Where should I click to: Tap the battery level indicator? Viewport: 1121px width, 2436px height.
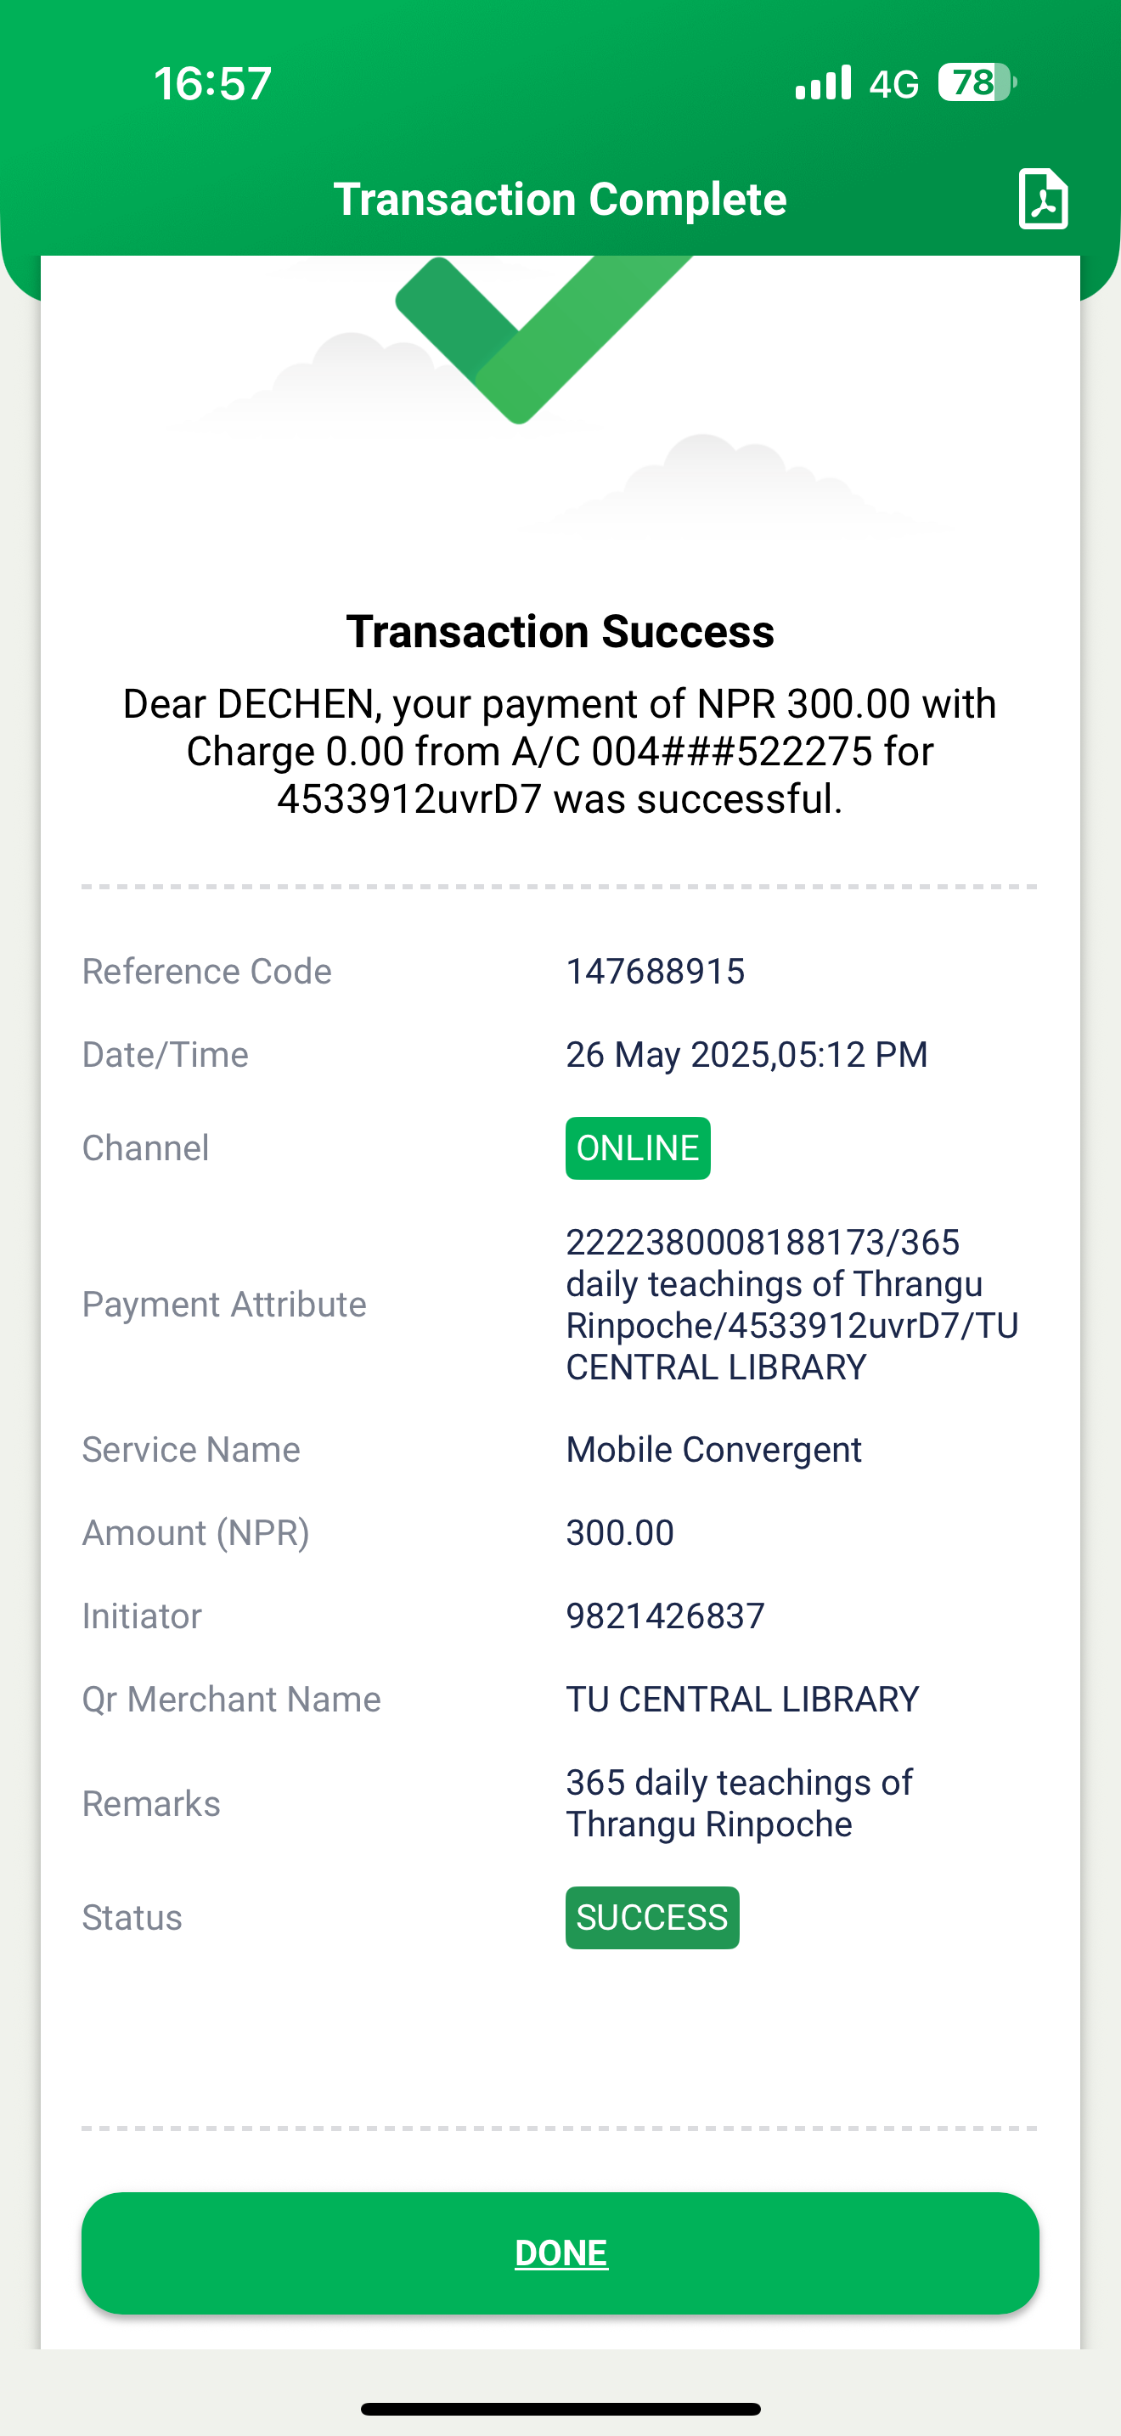tap(976, 83)
